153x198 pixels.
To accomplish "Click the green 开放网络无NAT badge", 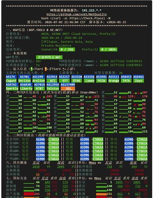I will 49,57.
